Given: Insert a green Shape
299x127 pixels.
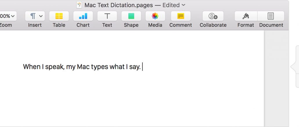Looking at the screenshot, I should click(x=131, y=16).
